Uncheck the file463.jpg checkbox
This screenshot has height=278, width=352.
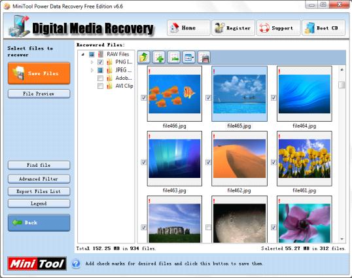pos(144,162)
